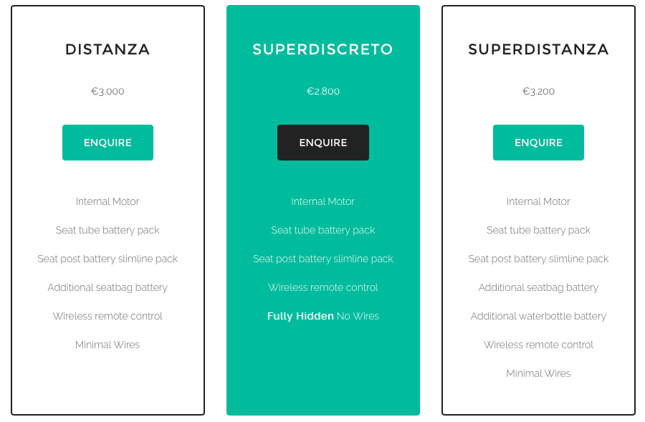Click 'Wireless remote control' in Distanza card
Image resolution: width=645 pixels, height=422 pixels.
point(107,316)
